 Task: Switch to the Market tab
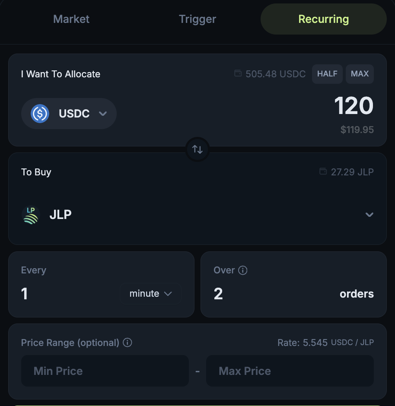71,19
